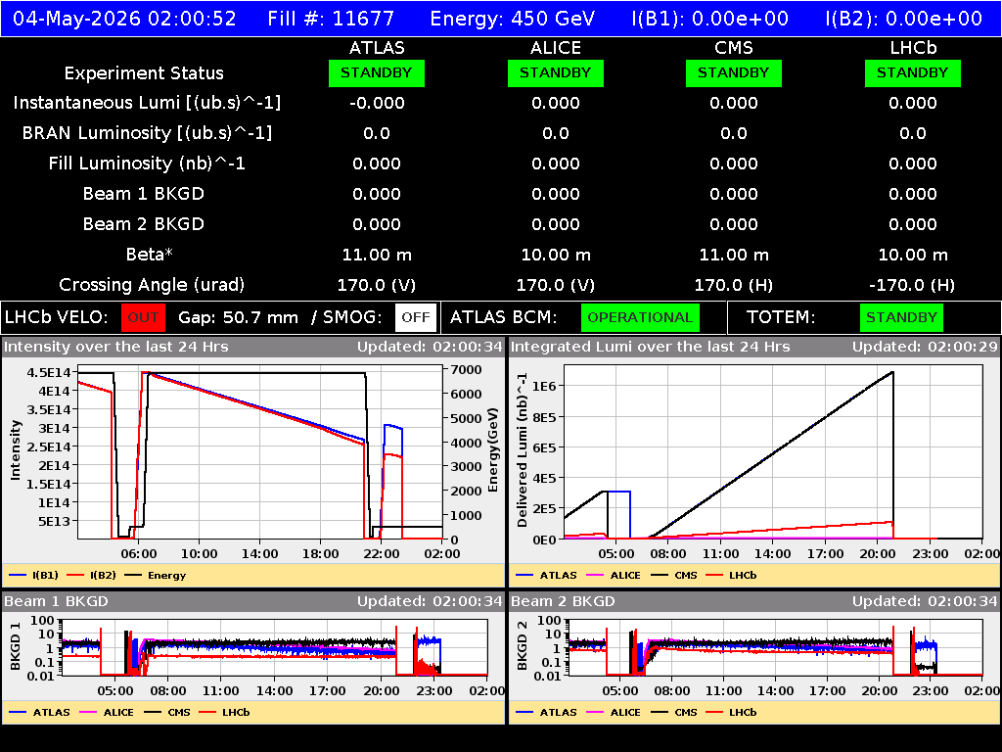This screenshot has width=1002, height=752.
Task: Click the date and time in header
Action: 124,18
